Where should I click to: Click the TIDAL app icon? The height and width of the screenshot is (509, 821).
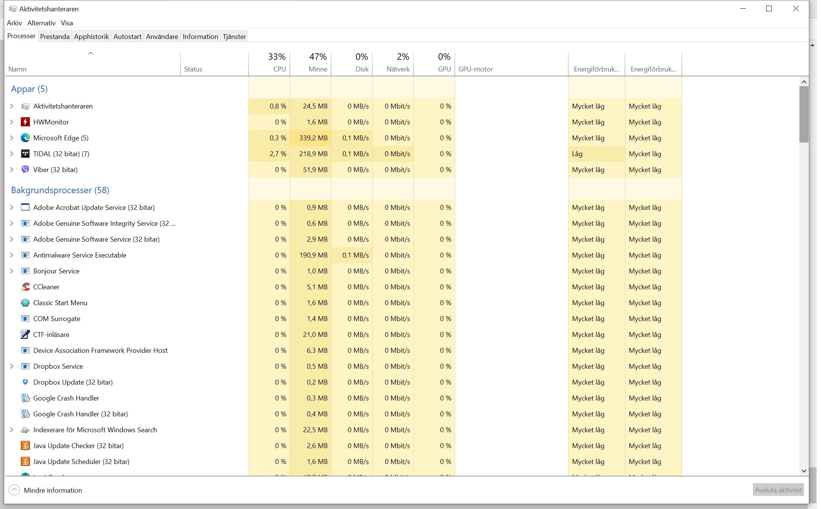pyautogui.click(x=25, y=154)
